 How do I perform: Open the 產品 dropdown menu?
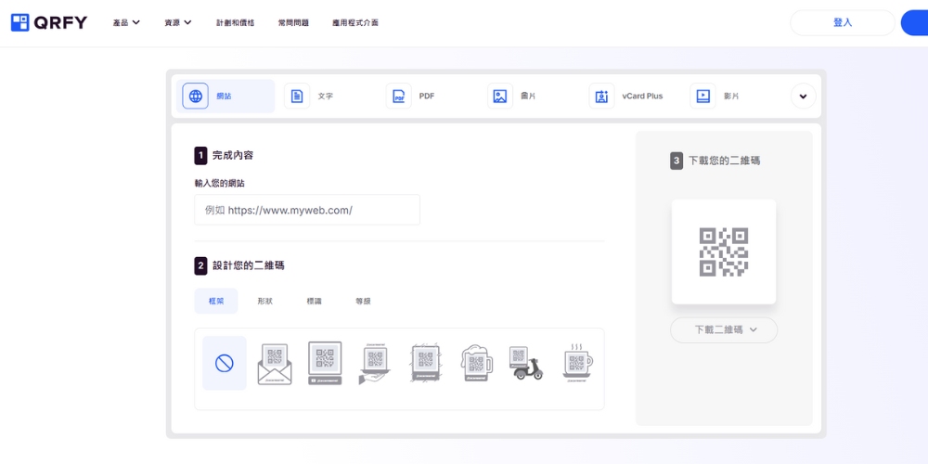click(126, 22)
